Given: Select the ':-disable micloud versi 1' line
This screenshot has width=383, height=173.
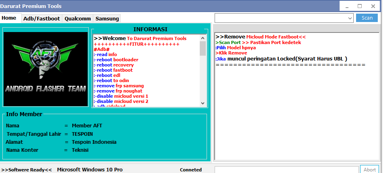Looking at the screenshot, I should tap(121, 96).
